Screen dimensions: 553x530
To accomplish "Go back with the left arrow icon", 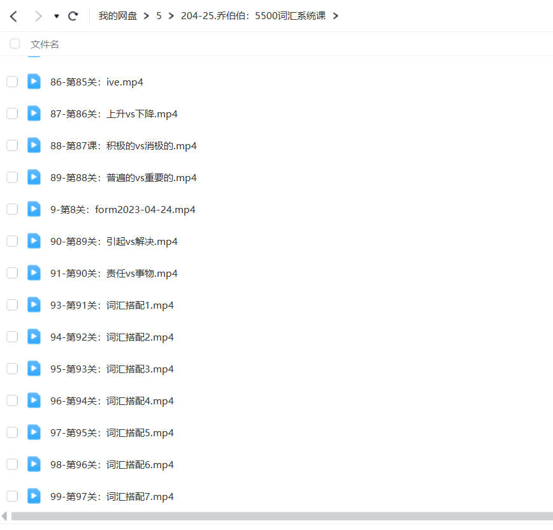I will pos(14,16).
